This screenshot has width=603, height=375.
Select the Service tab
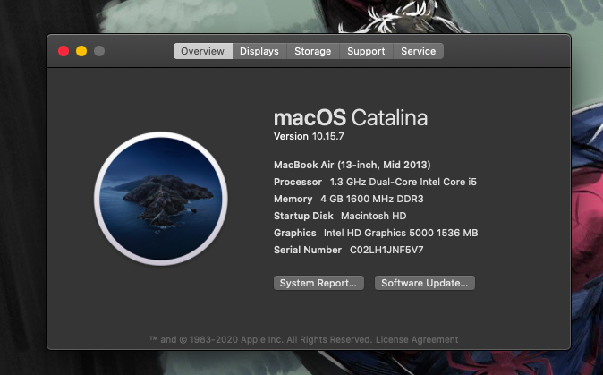pyautogui.click(x=419, y=51)
